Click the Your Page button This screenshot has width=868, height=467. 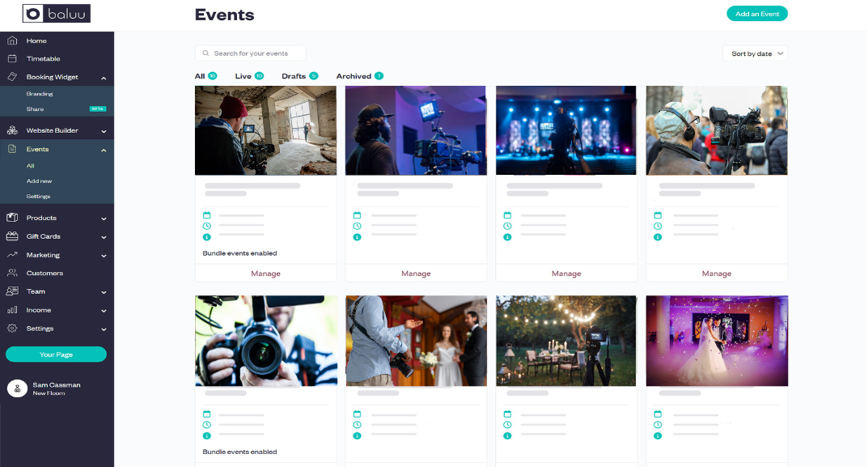coord(56,354)
